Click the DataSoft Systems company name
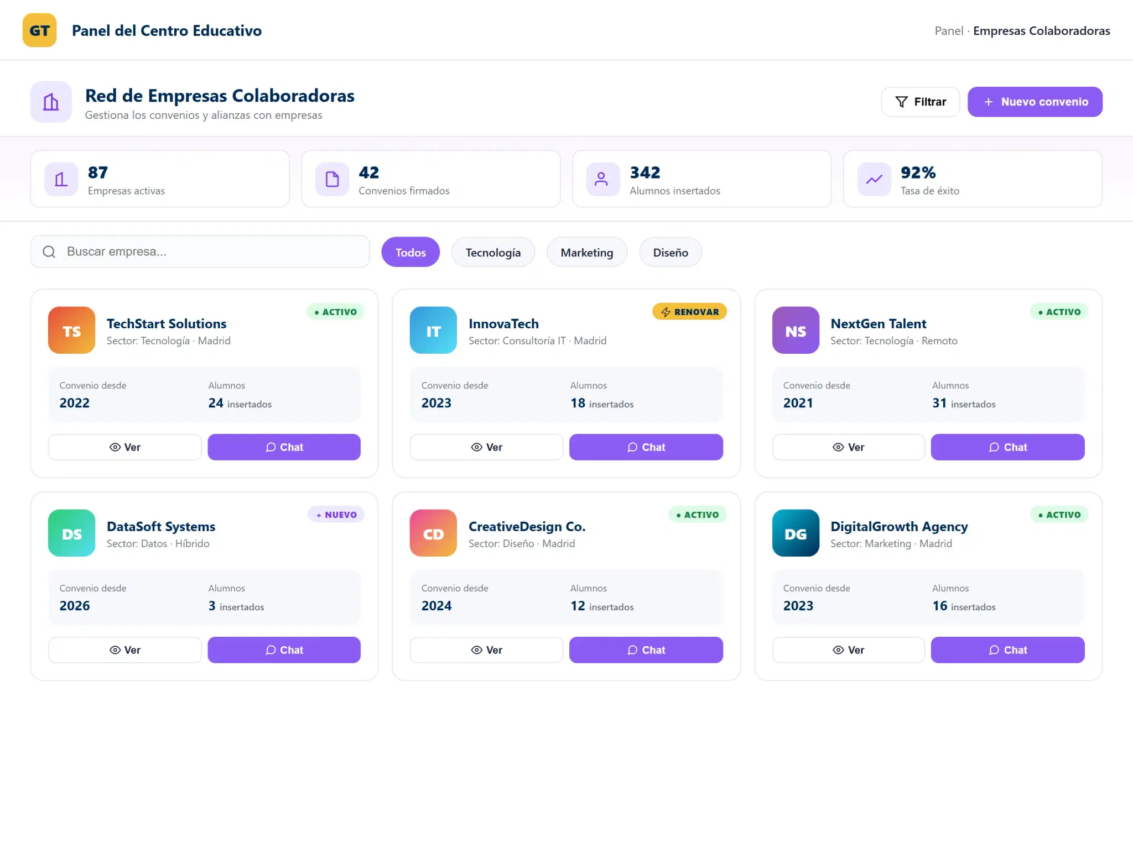The height and width of the screenshot is (849, 1133). click(x=161, y=527)
